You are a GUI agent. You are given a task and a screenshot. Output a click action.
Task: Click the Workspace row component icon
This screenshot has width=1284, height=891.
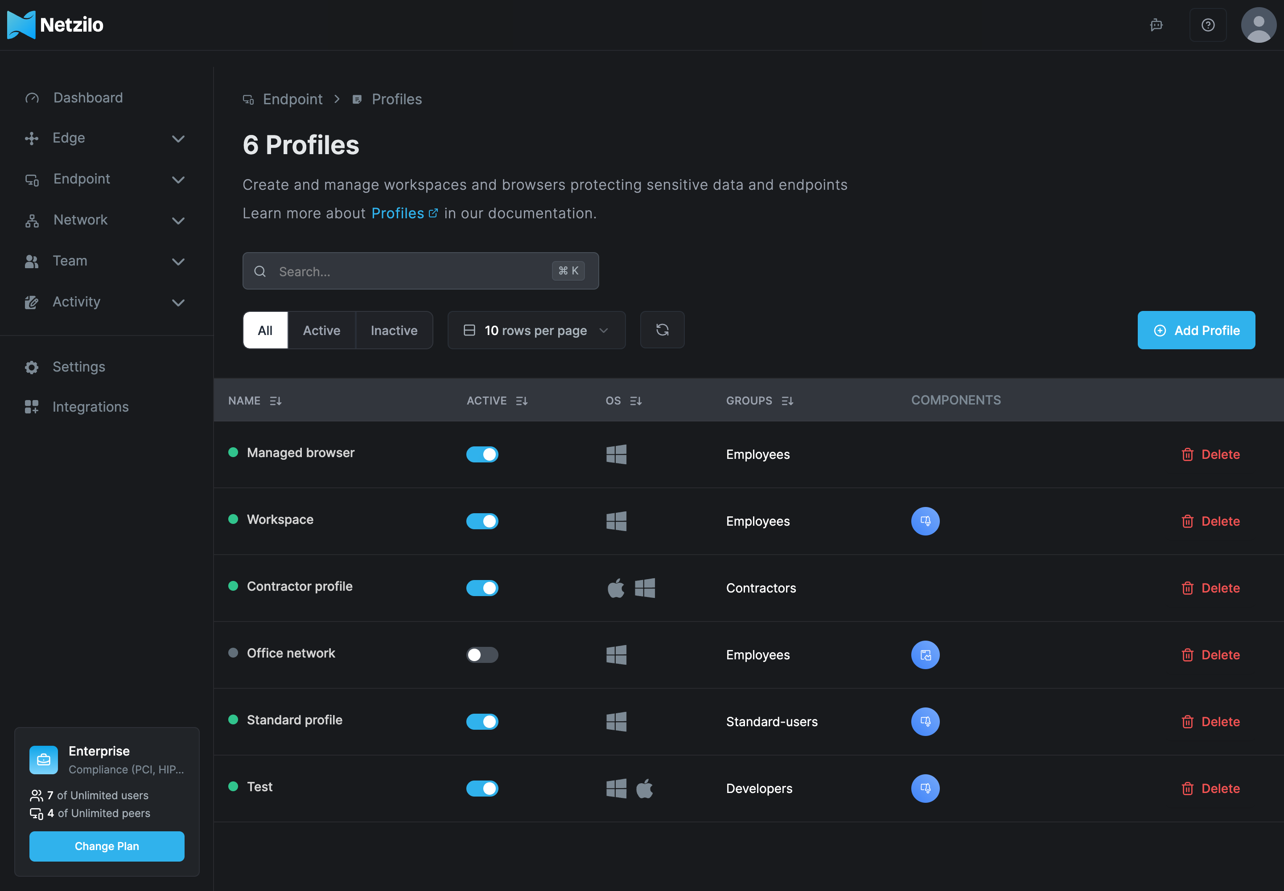tap(925, 521)
